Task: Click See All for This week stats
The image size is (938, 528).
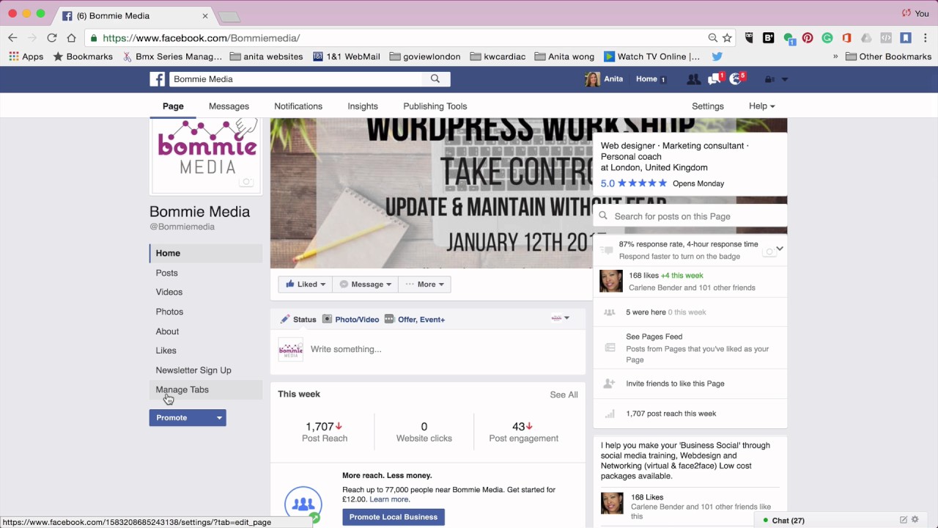Action: (x=564, y=395)
